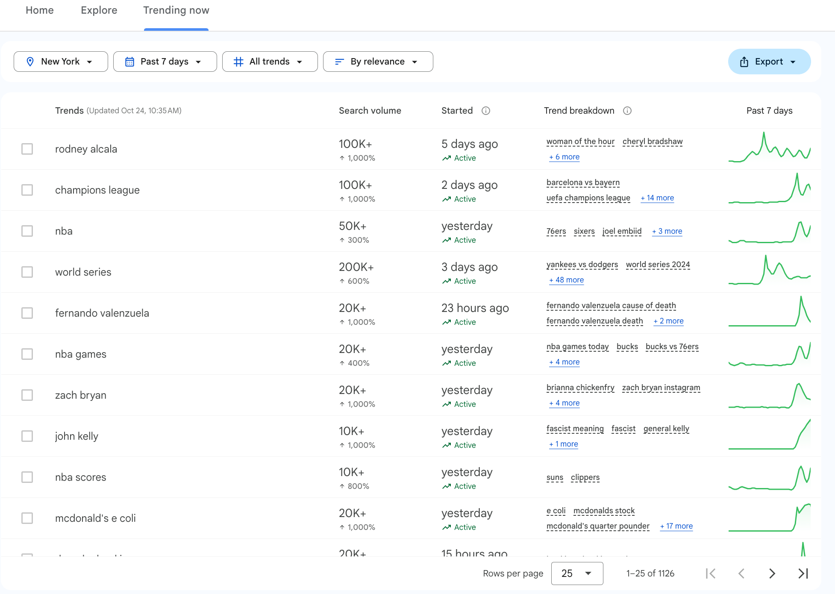Click the 'joel embiid' query
Viewport: 835px width, 594px height.
click(x=622, y=231)
